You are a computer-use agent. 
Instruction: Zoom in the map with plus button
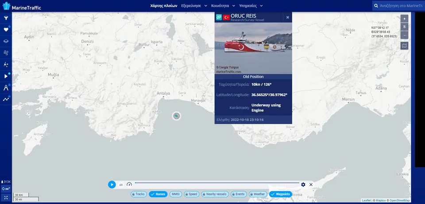pyautogui.click(x=404, y=19)
